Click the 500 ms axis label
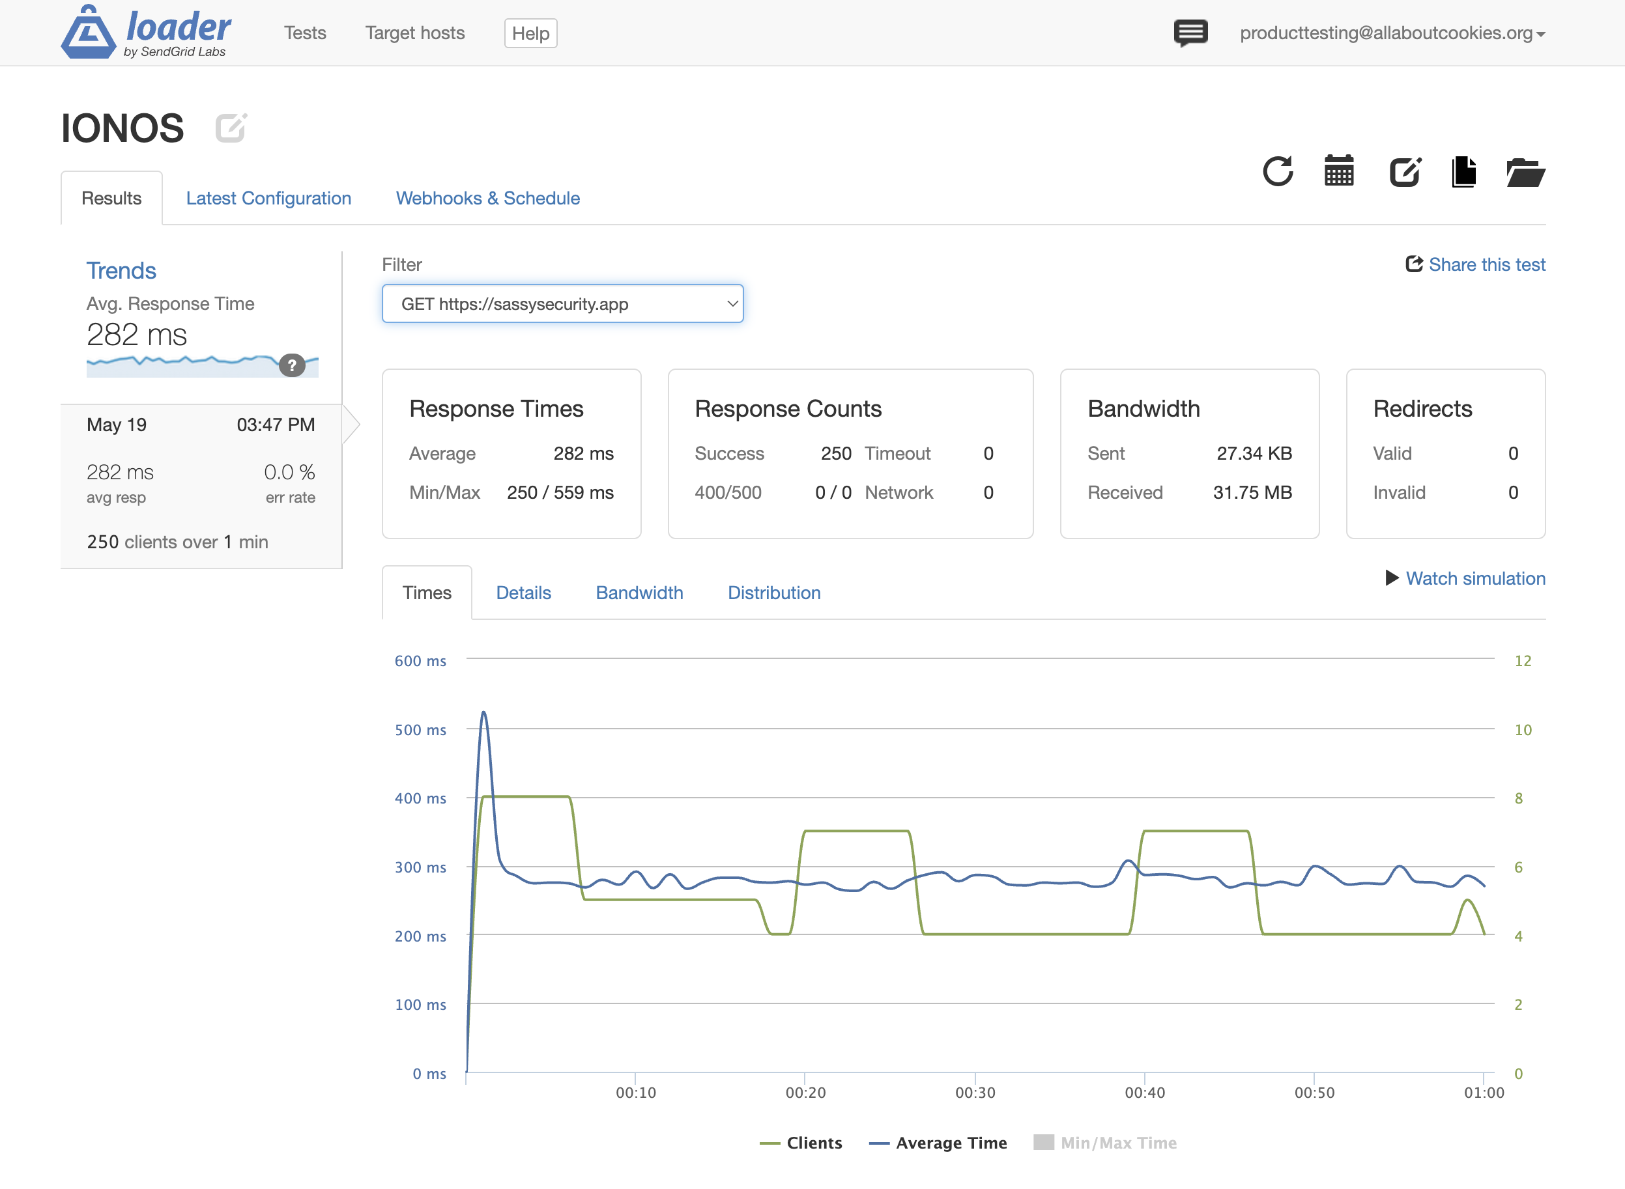 click(420, 730)
